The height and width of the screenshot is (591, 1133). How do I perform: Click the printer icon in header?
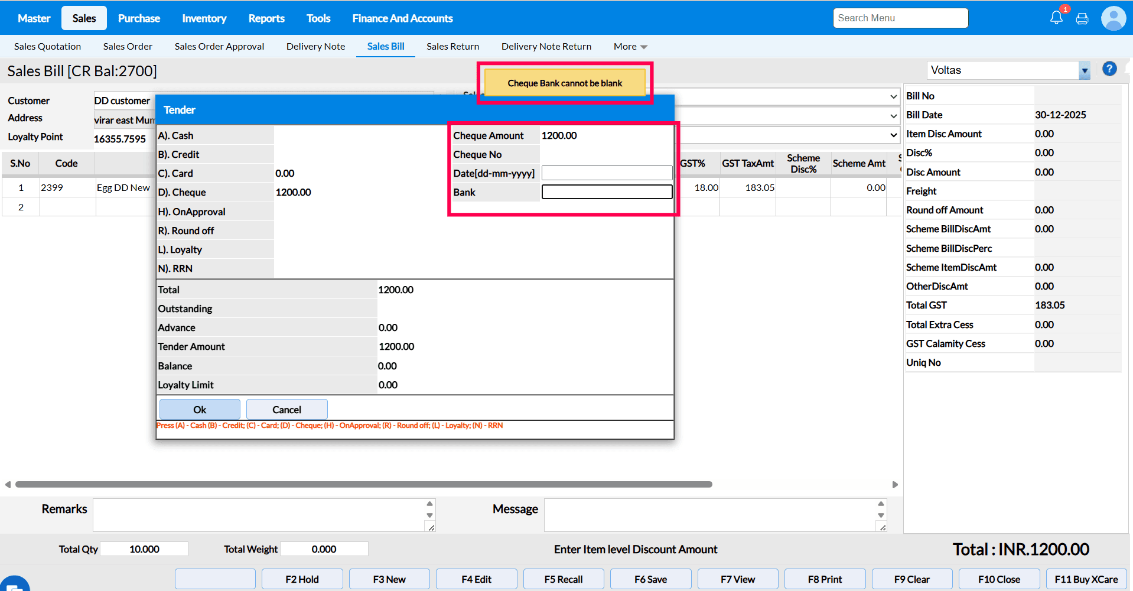pyautogui.click(x=1082, y=19)
